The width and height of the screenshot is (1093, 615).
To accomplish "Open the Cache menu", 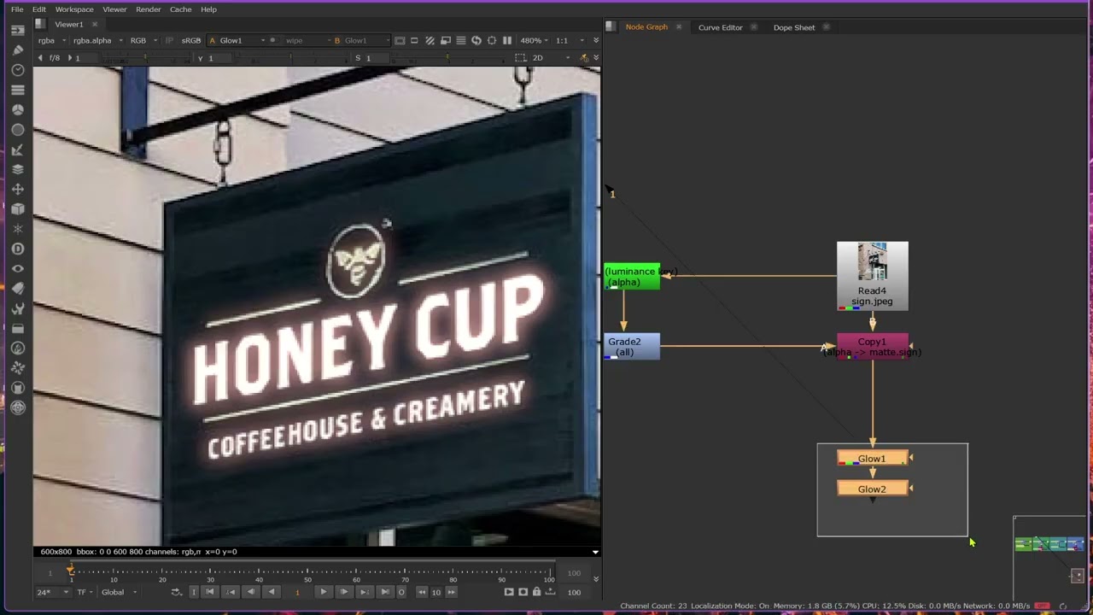I will click(181, 9).
